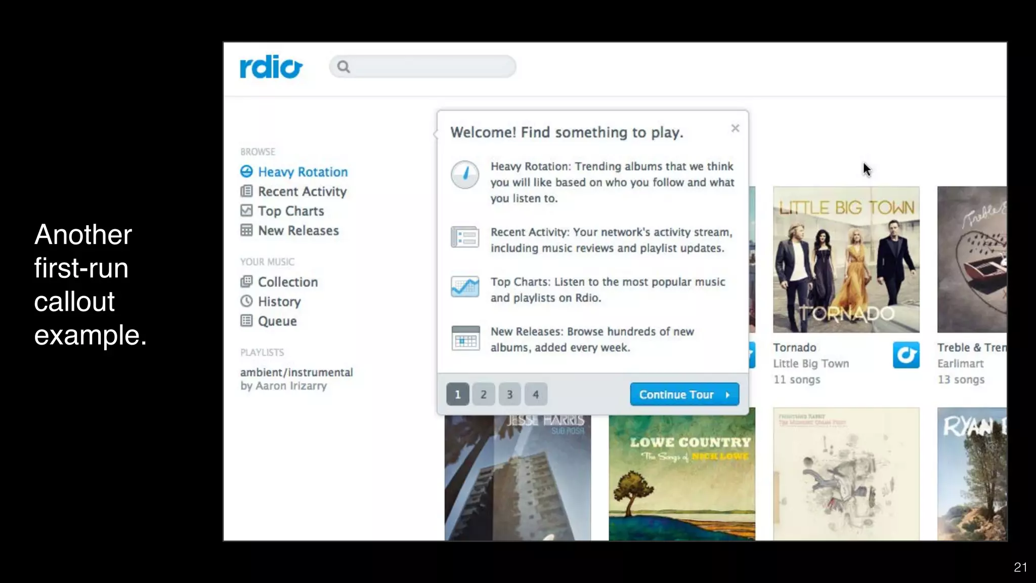Click the History clock icon in sidebar

point(246,301)
